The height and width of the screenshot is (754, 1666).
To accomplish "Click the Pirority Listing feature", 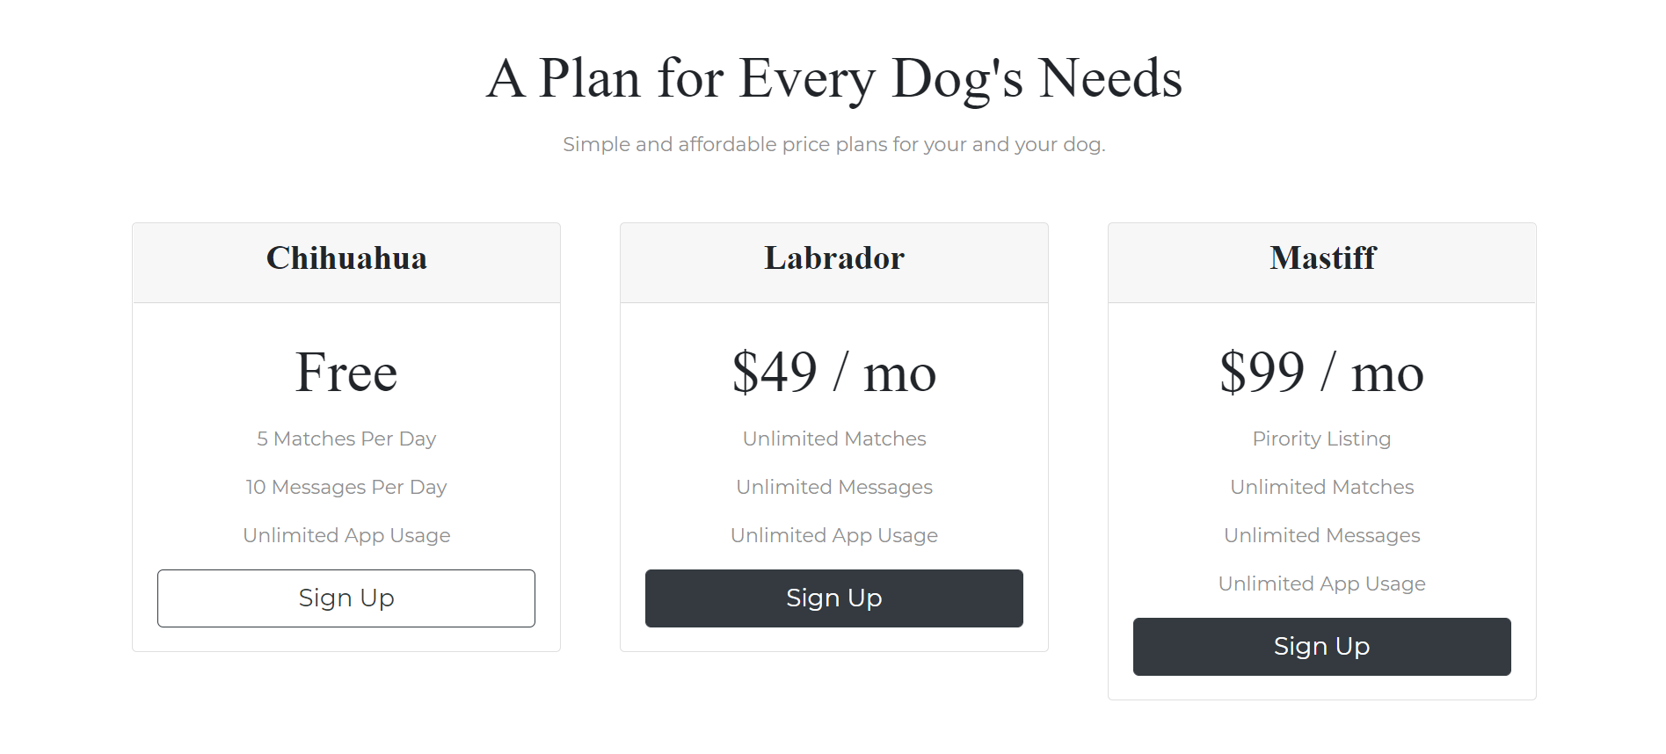I will tap(1322, 439).
